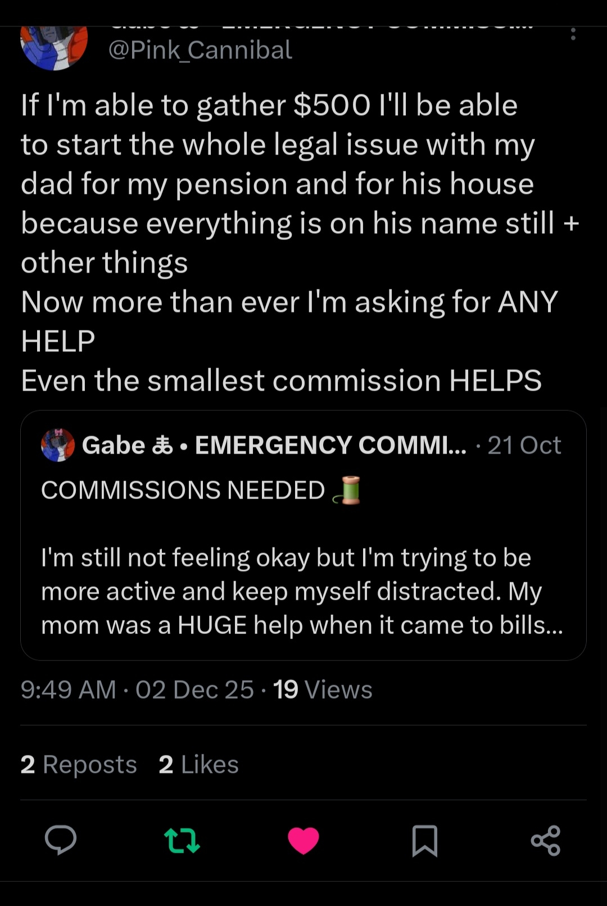Unlike the post with the pink heart
This screenshot has width=607, height=906.
click(303, 841)
